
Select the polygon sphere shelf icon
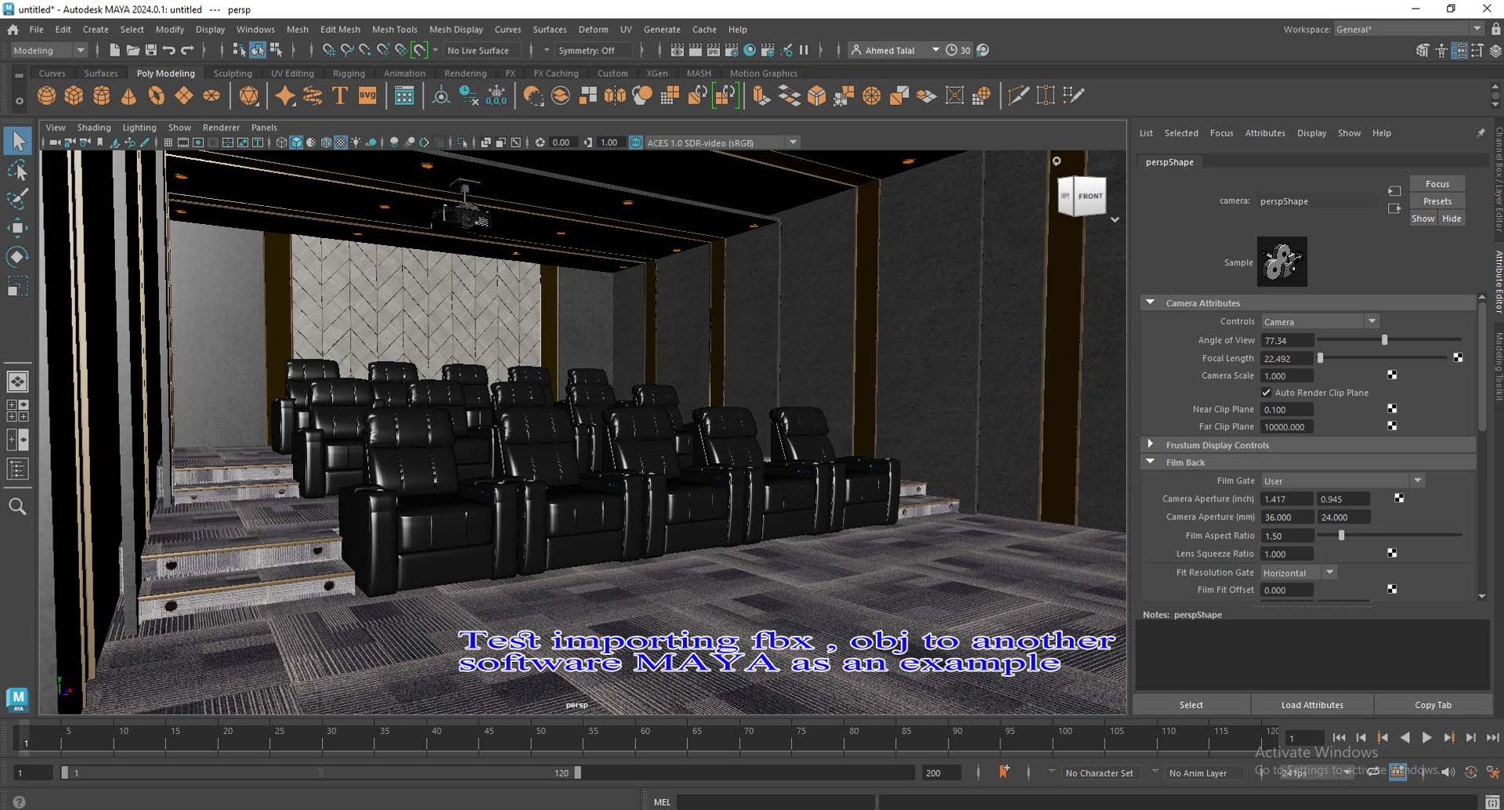click(46, 96)
